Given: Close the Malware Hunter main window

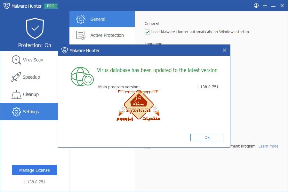Looking at the screenshot, I should [282, 6].
